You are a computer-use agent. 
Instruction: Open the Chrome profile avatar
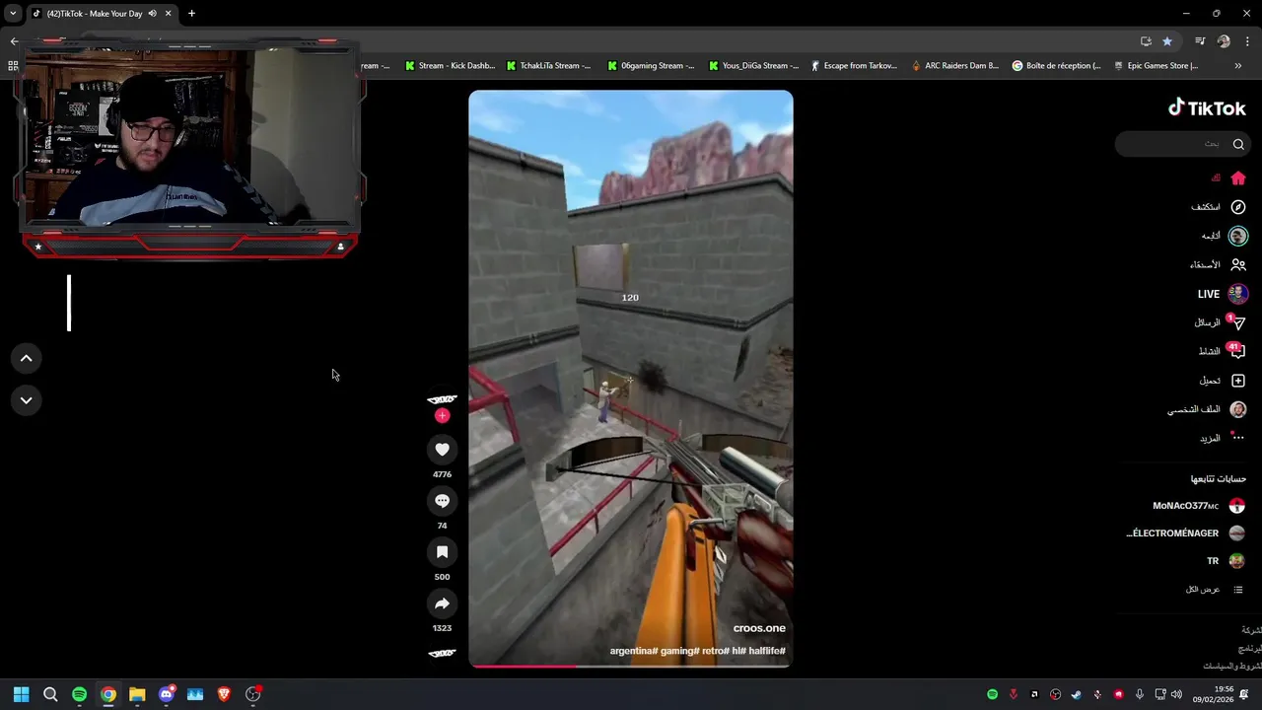[1224, 41]
